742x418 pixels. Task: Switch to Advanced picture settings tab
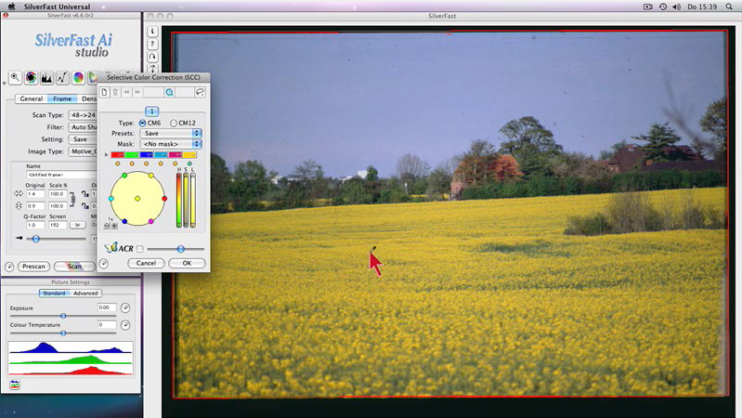pyautogui.click(x=85, y=294)
